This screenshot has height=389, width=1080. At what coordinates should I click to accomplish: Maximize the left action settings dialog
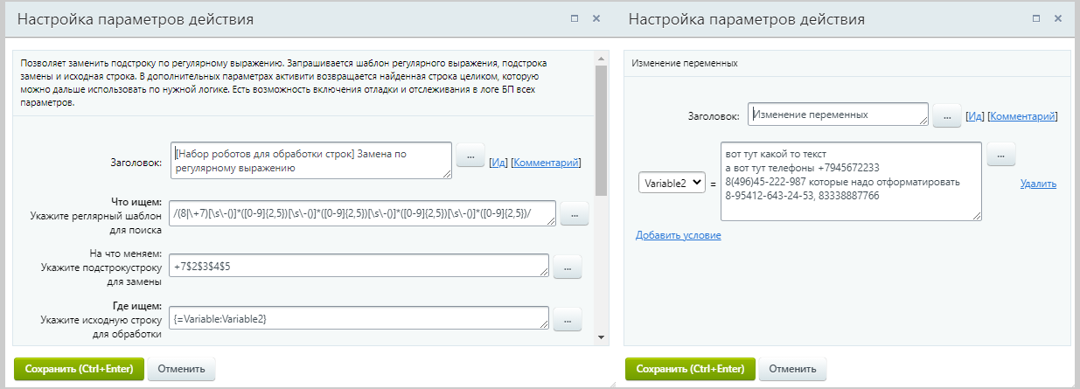click(574, 18)
